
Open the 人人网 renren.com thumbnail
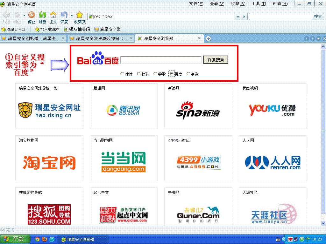(x=273, y=158)
